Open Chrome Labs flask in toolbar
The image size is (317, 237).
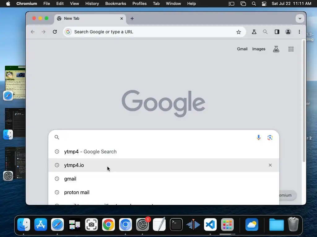click(254, 32)
